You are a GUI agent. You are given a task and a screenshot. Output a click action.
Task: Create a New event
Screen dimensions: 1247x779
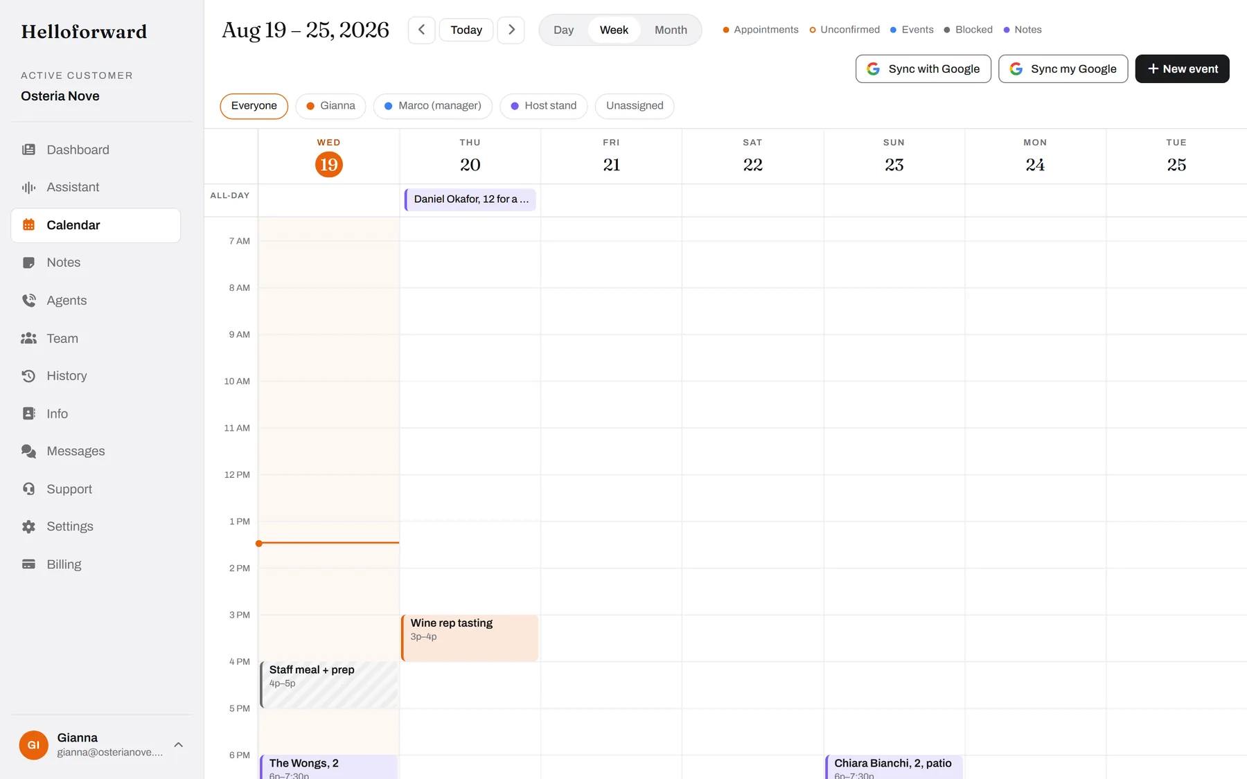click(x=1182, y=69)
